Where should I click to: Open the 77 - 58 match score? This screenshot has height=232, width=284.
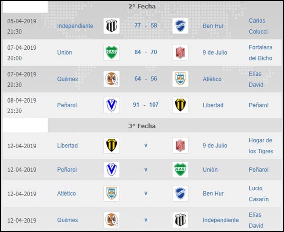[x=146, y=26]
